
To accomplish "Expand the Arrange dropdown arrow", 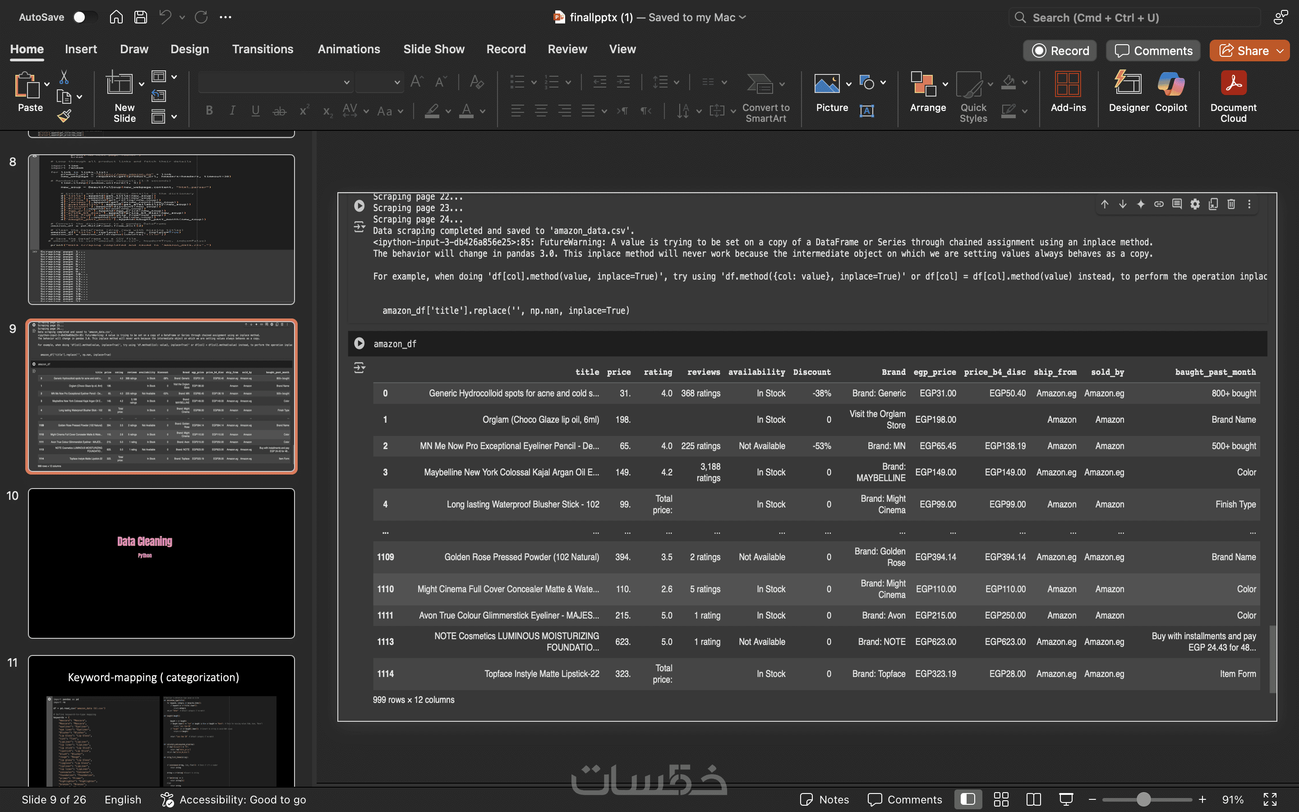I will coord(945,84).
